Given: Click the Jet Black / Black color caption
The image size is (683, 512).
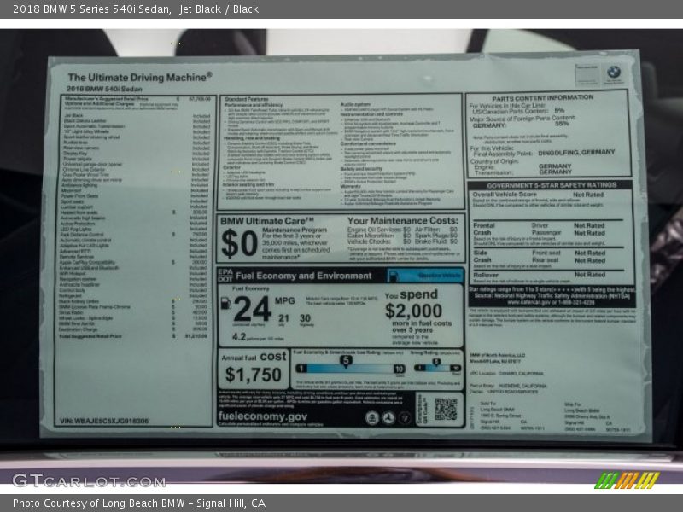Looking at the screenshot, I should (x=219, y=9).
